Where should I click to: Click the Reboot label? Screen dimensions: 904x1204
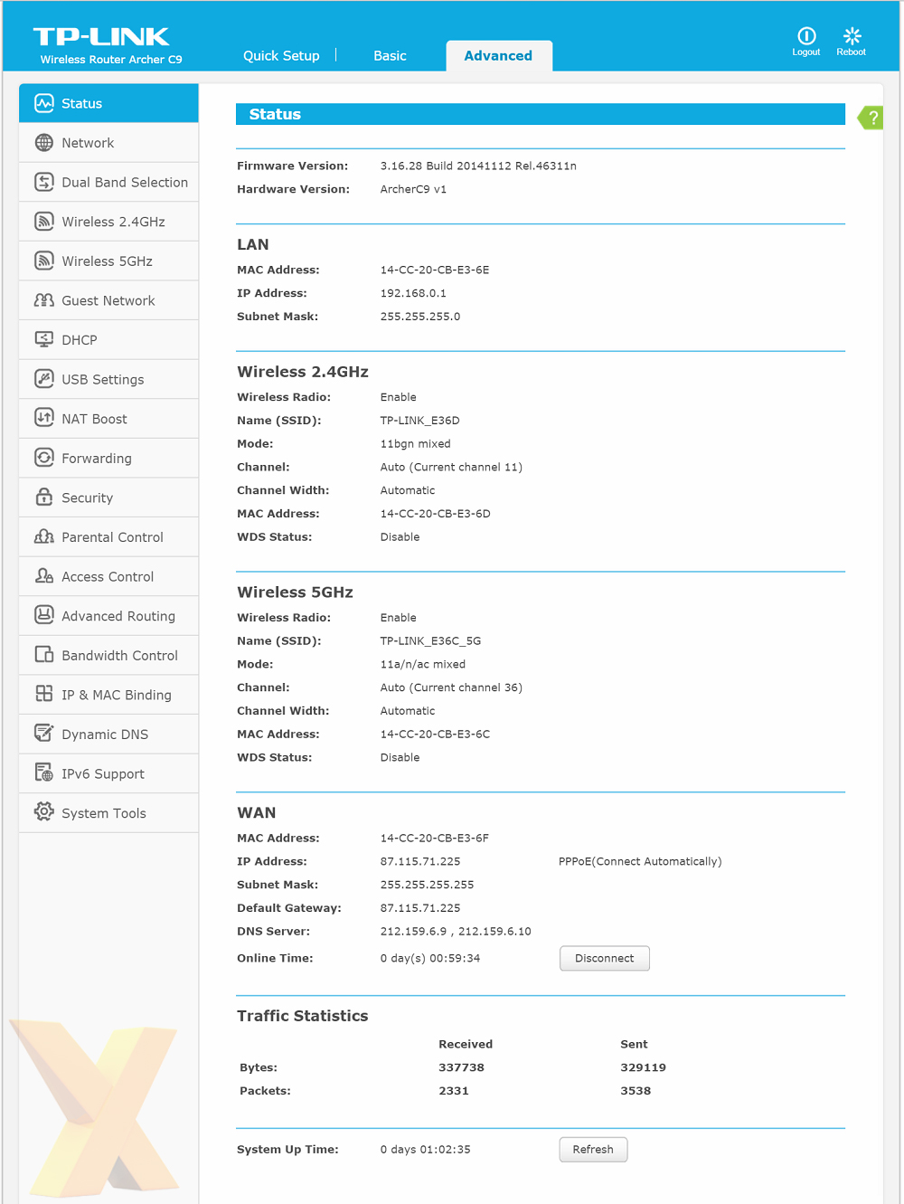point(852,52)
